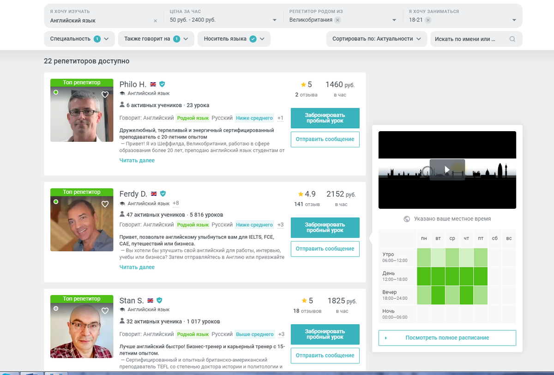The width and height of the screenshot is (554, 375).
Task: View the full schedule Посмотреть полное расписание
Action: coord(447,338)
